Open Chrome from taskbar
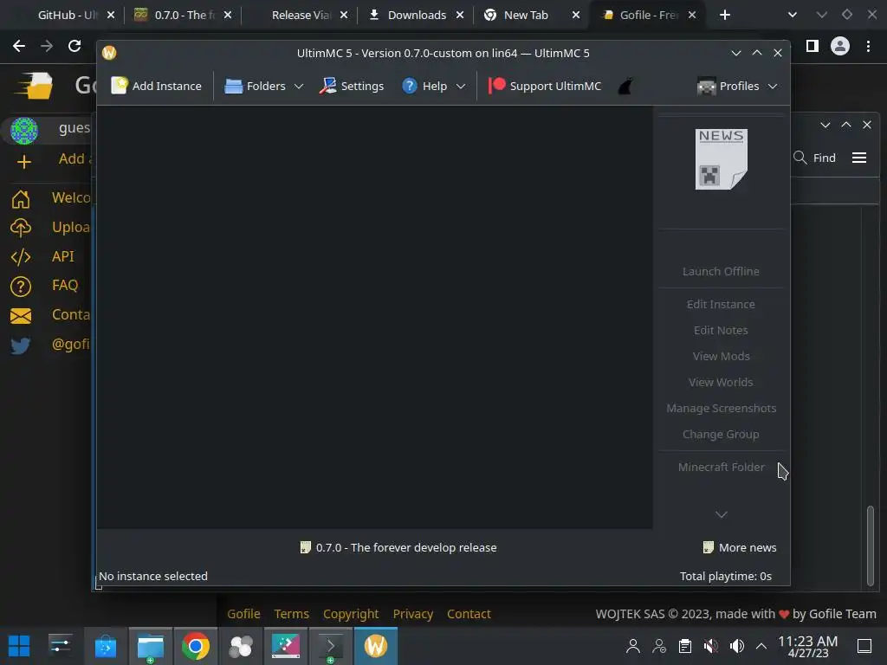This screenshot has height=665, width=887. pyautogui.click(x=195, y=646)
